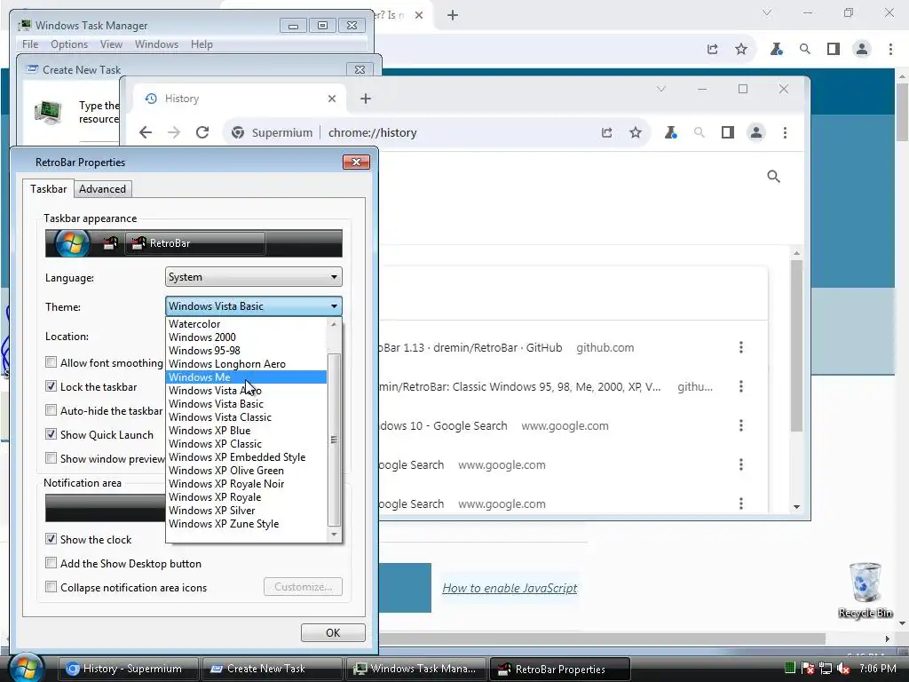The image size is (909, 682).
Task: Select Windows 2000 theme
Action: pos(247,337)
